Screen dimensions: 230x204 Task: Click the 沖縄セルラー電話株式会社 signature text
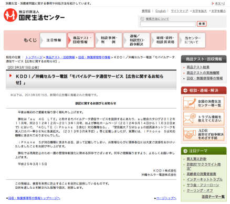point(159,175)
